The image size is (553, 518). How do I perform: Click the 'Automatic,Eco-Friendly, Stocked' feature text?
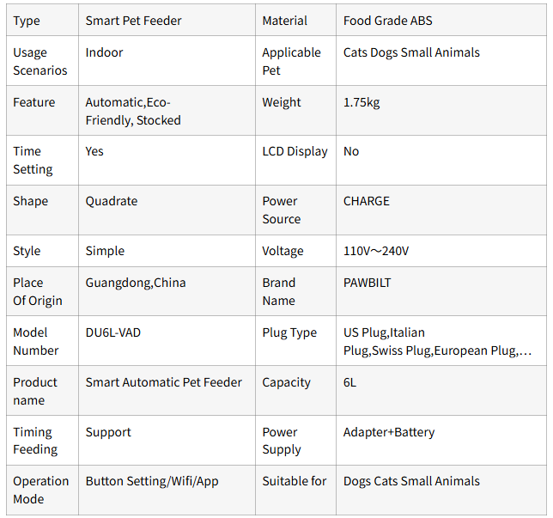tap(133, 111)
